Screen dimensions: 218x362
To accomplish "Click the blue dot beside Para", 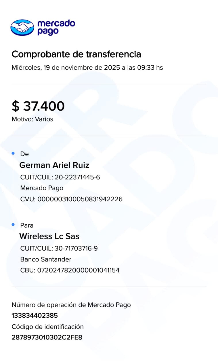I will click(13, 225).
